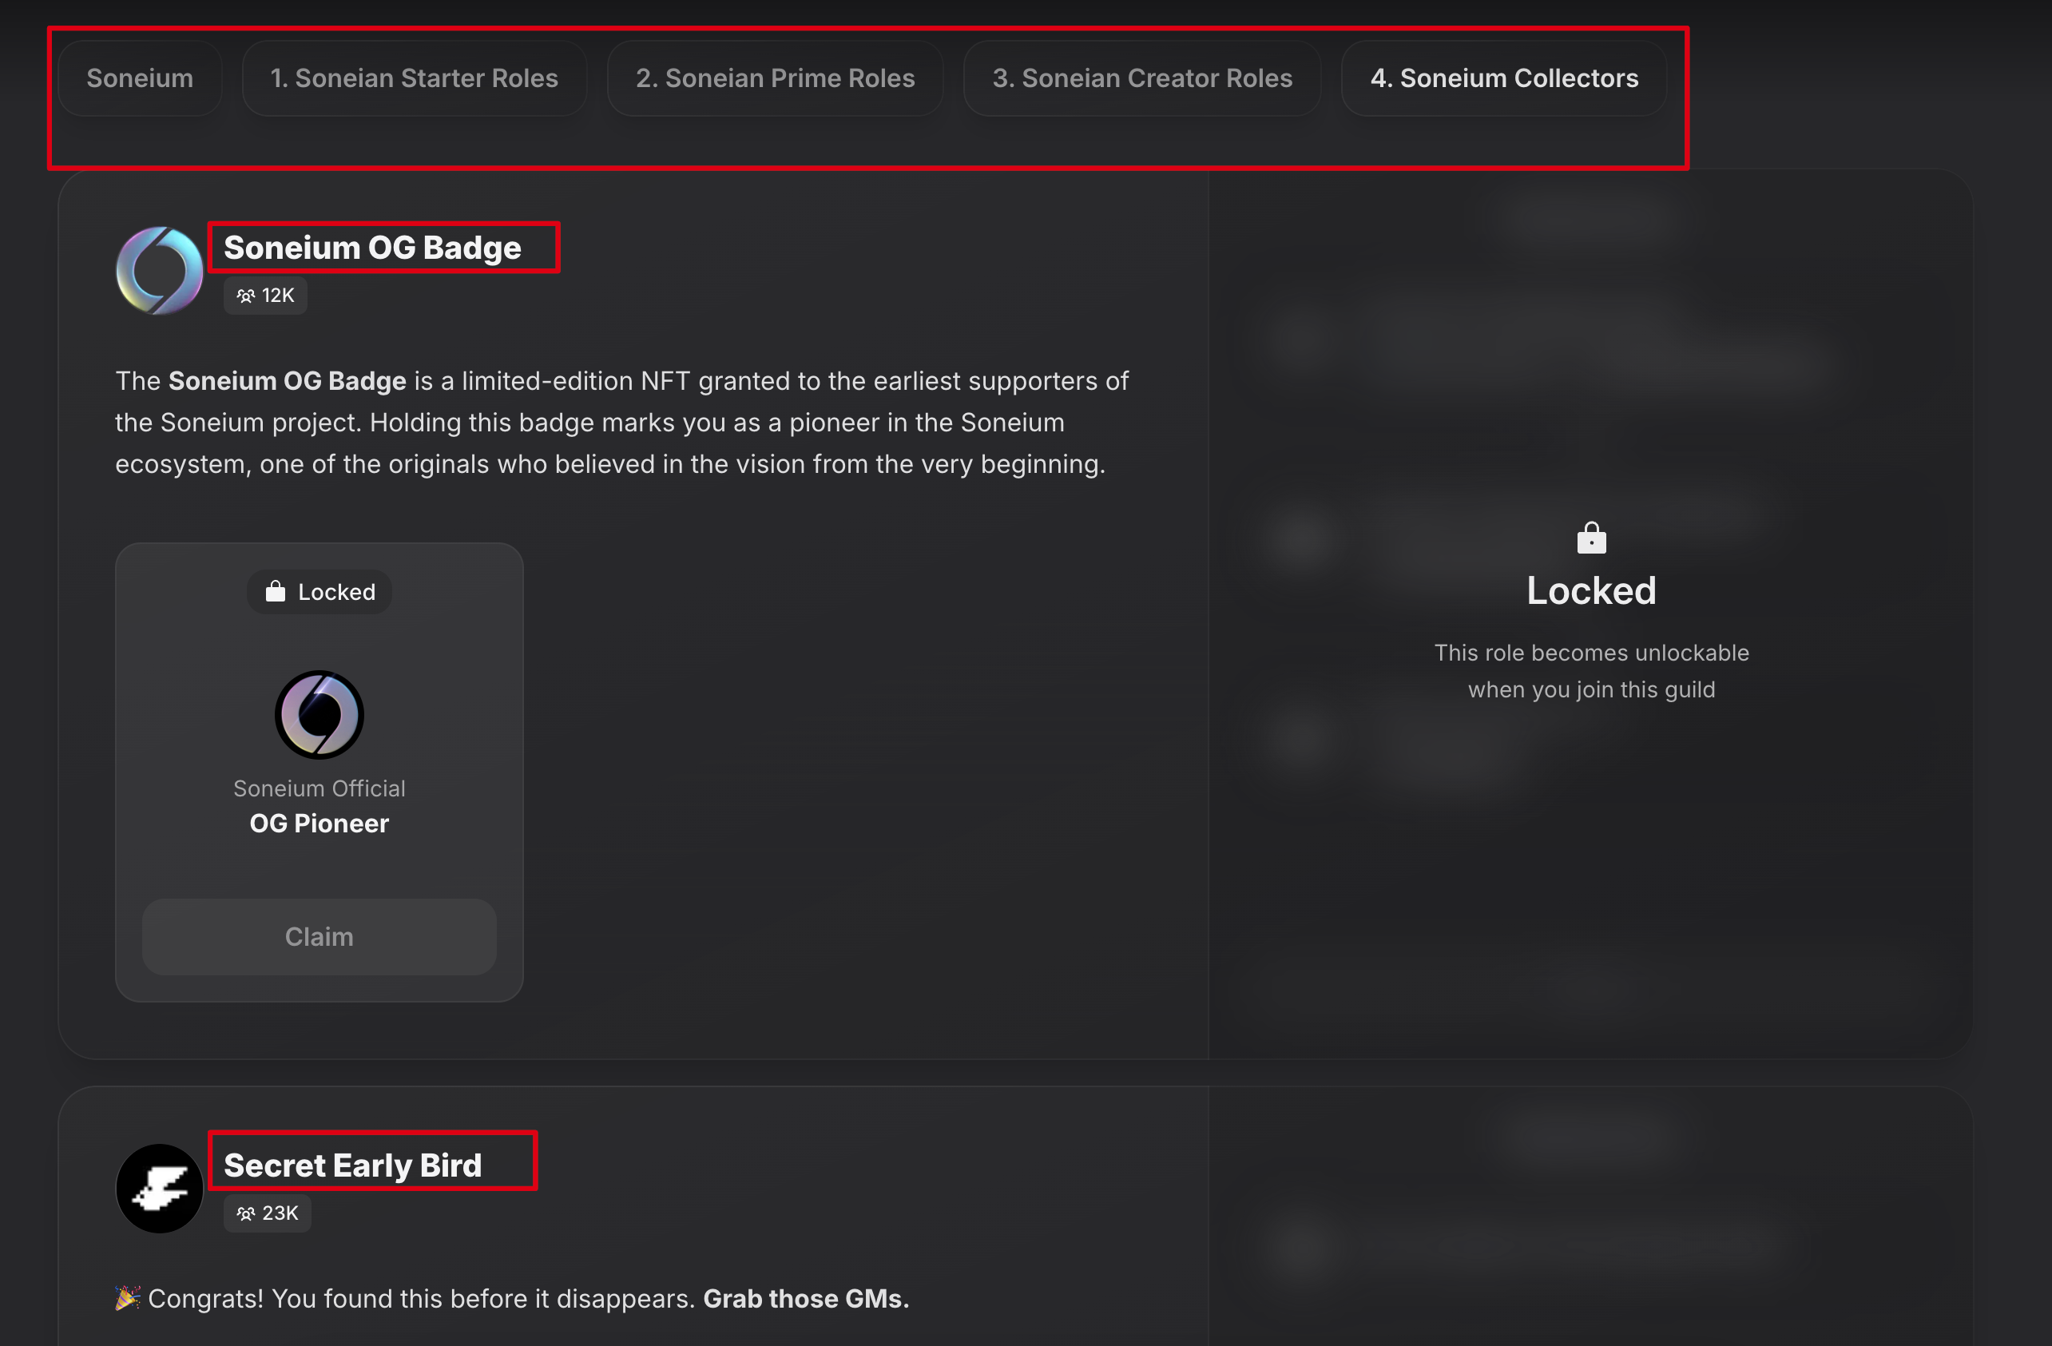The height and width of the screenshot is (1346, 2052).
Task: Click the Locked pill on OG Pioneer card
Action: tap(319, 593)
